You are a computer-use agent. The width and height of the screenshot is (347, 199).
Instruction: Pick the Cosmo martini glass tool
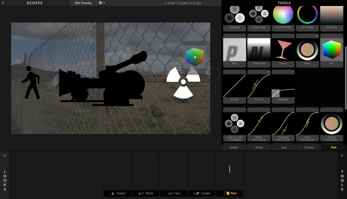pos(283,50)
